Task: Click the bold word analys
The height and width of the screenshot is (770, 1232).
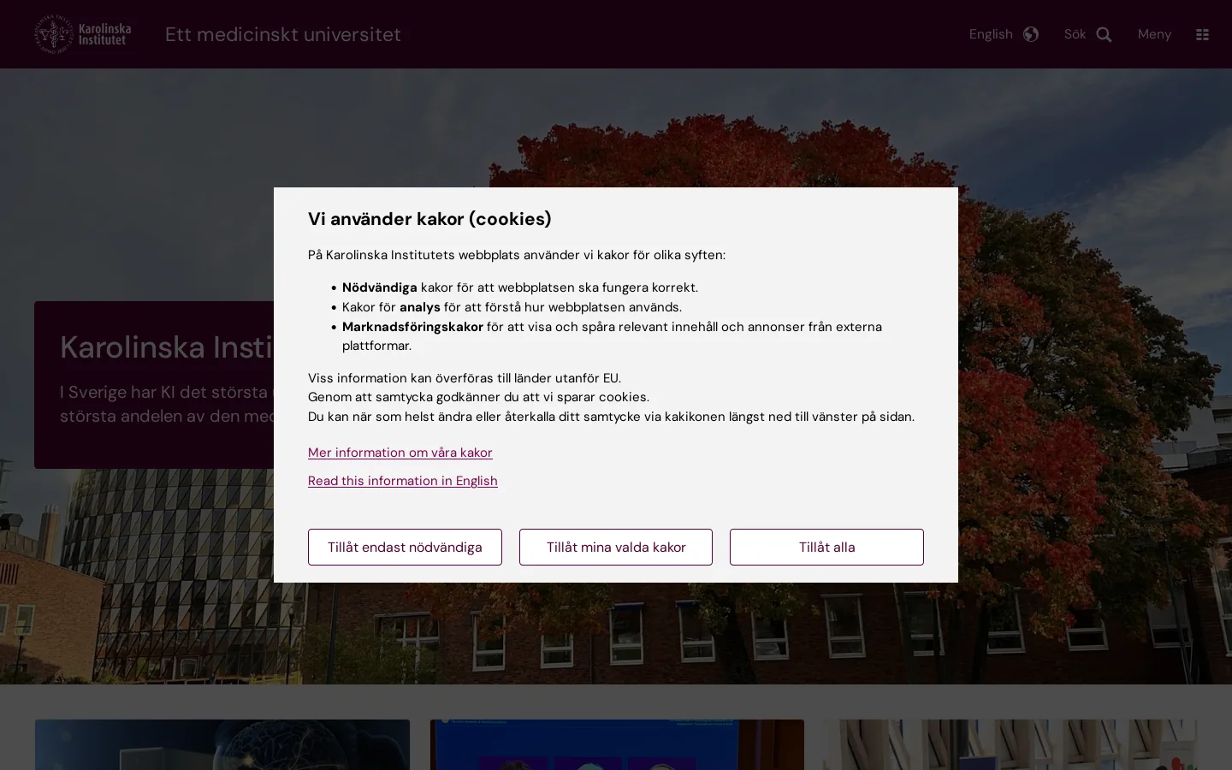Action: 420,307
